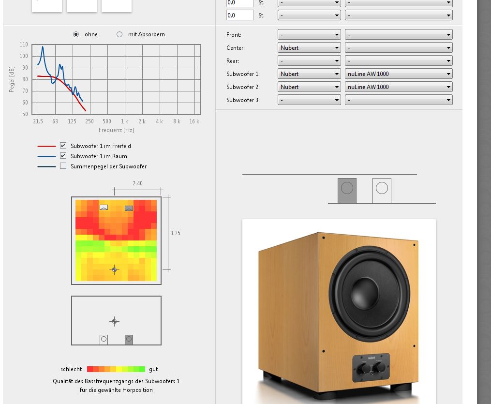Click the crosshair marker in lower room view
This screenshot has height=404, width=491.
tap(115, 321)
